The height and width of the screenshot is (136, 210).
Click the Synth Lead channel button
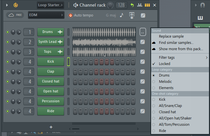click(x=51, y=42)
